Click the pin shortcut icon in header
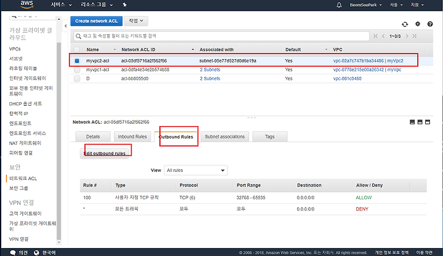Screen dimensions: 443x256 pyautogui.click(x=124, y=5)
